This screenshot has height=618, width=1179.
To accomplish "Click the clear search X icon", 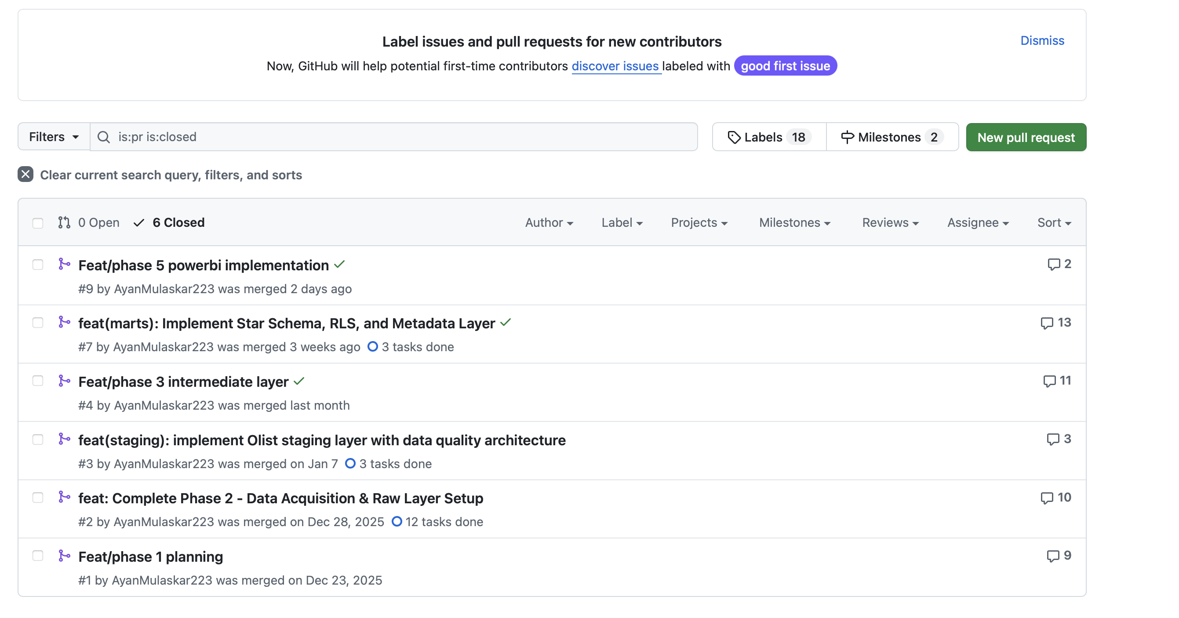I will [x=25, y=174].
